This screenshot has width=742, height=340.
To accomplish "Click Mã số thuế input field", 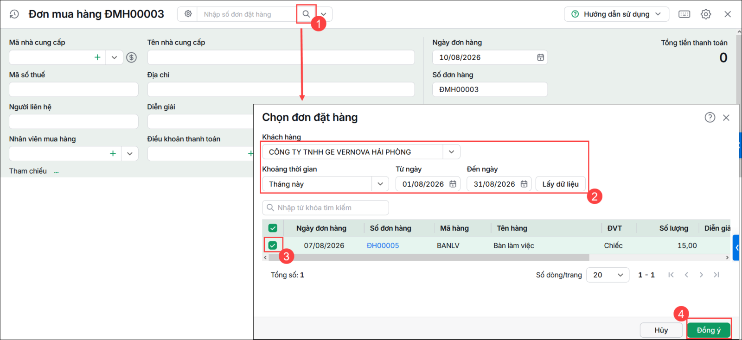I will pos(74,89).
